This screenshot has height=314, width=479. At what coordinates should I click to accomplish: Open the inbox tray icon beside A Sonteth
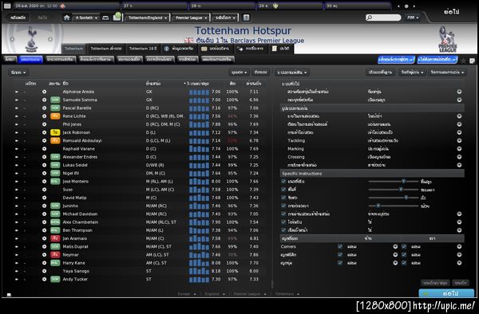tap(105, 18)
